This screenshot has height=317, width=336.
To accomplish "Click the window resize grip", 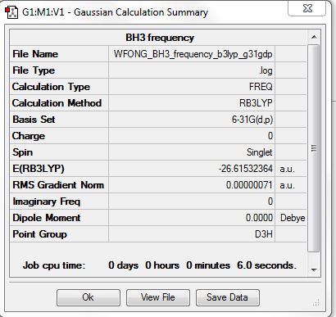I will (x=316, y=302).
